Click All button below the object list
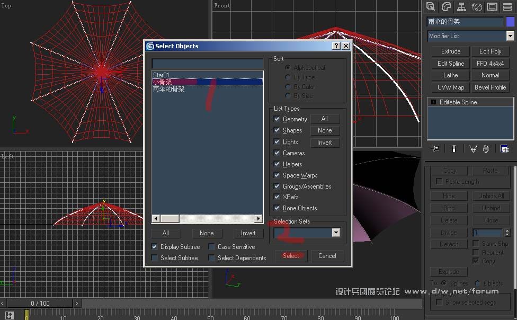The height and width of the screenshot is (320, 517). pos(166,233)
